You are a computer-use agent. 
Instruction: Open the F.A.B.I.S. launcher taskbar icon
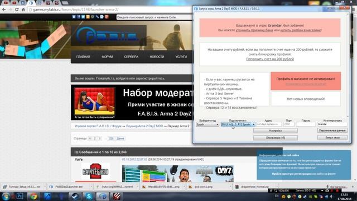(103, 196)
